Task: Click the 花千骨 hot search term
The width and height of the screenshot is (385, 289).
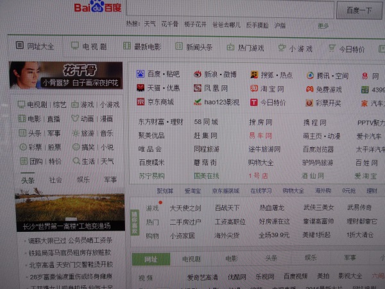Action: point(170,24)
